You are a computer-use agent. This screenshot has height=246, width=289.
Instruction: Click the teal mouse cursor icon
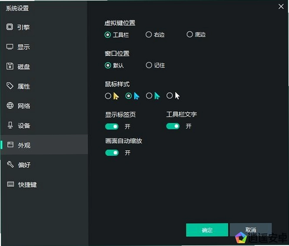coord(157,96)
